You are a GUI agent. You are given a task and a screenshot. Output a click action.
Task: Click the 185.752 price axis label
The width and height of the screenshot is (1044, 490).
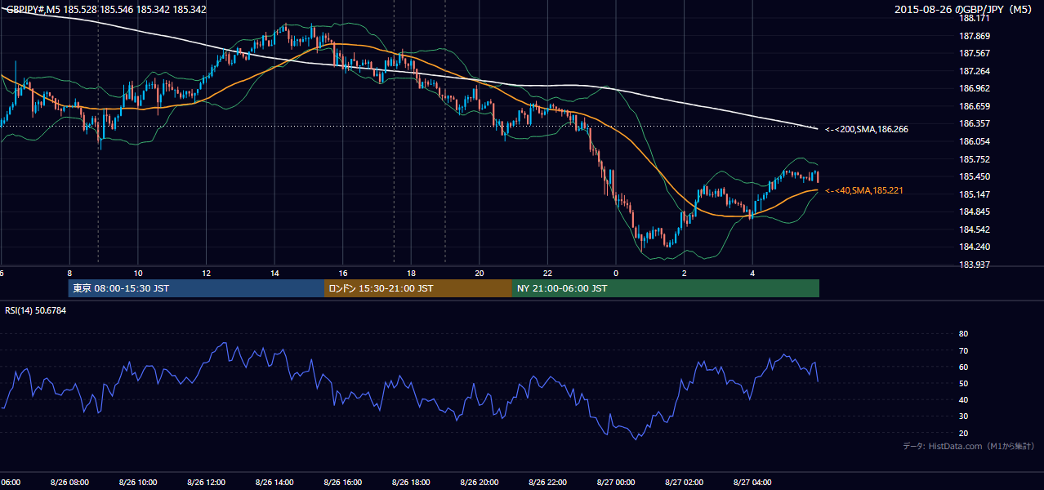coord(975,159)
